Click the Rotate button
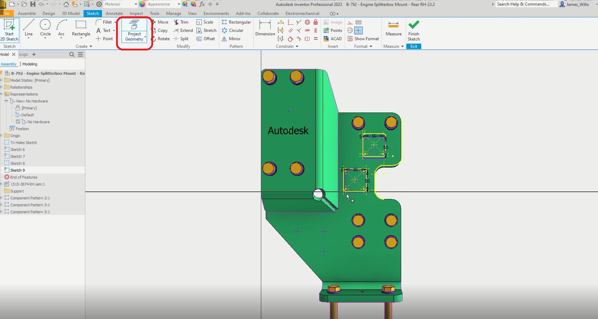This screenshot has width=598, height=319. (160, 39)
